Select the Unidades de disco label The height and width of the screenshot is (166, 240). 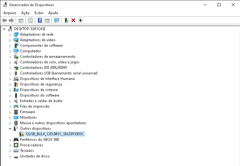click(x=35, y=156)
